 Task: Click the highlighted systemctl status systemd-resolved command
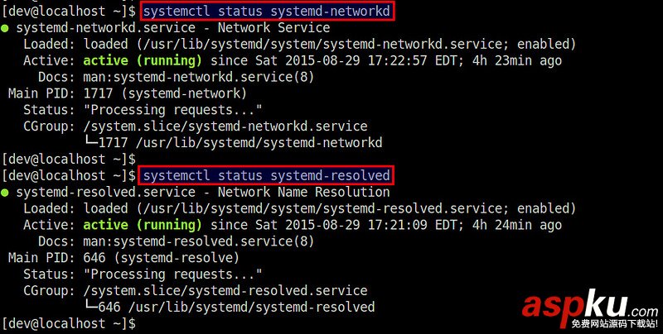pyautogui.click(x=267, y=175)
